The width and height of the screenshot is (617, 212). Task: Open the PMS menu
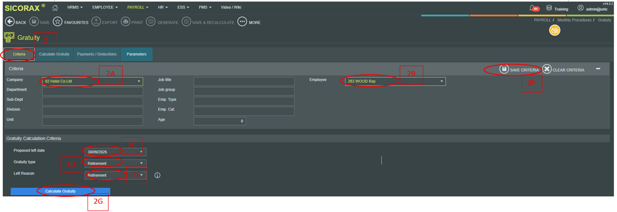pyautogui.click(x=205, y=7)
